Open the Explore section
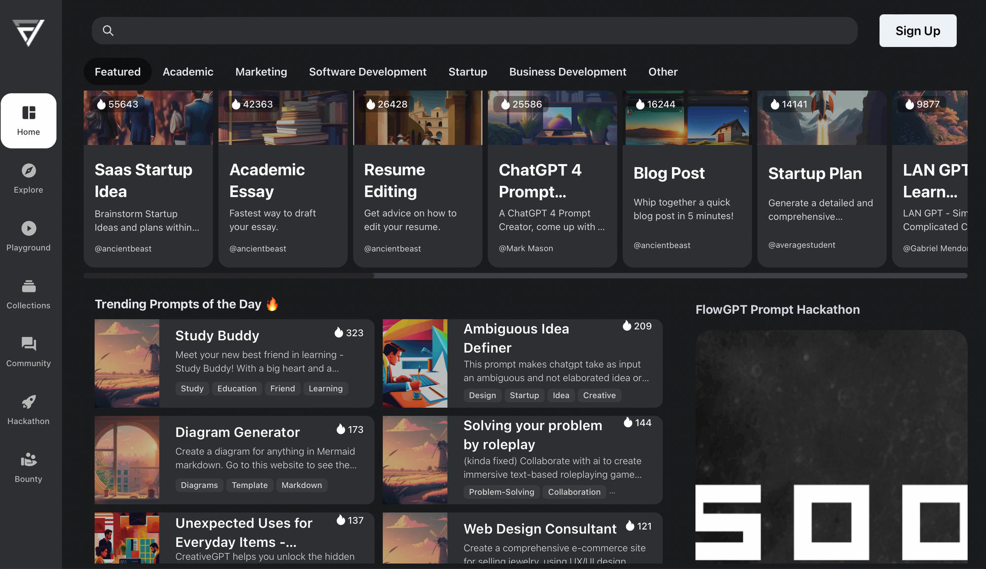986x569 pixels. click(x=28, y=178)
